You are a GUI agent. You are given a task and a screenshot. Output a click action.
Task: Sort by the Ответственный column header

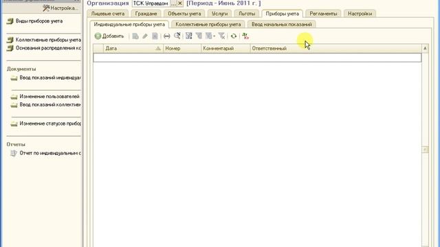pos(335,48)
